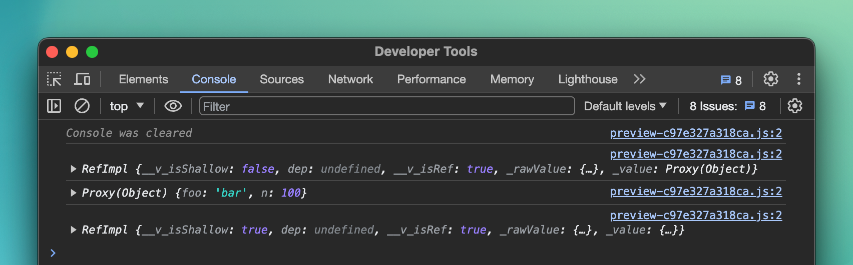Close the Developer Tools window
Image resolution: width=853 pixels, height=265 pixels.
point(52,52)
